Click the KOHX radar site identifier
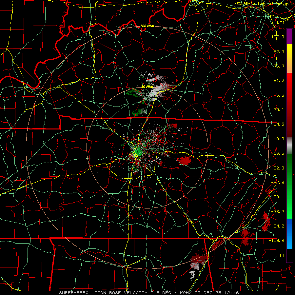 [186, 293]
